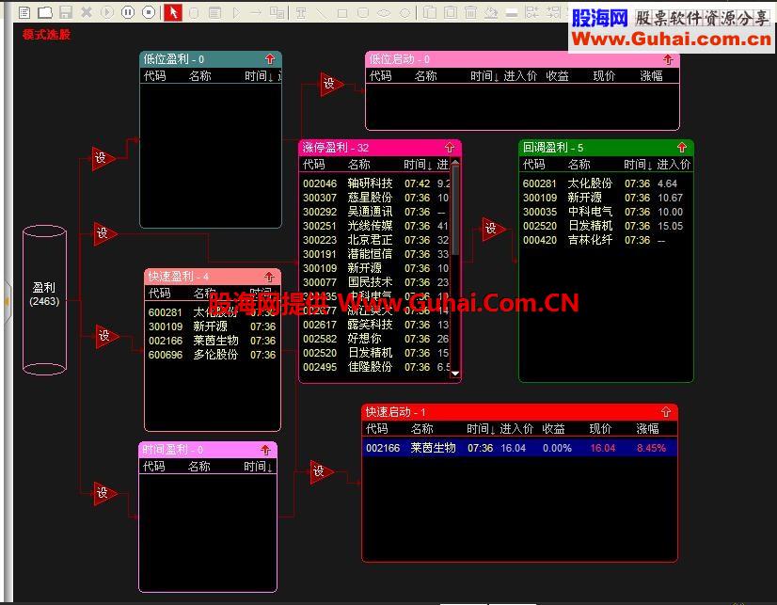Screen dimensions: 777x605
Task: Select the rectangle drawing tool
Action: click(341, 13)
